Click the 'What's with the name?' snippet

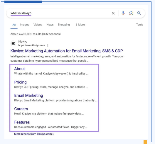tap(51, 74)
